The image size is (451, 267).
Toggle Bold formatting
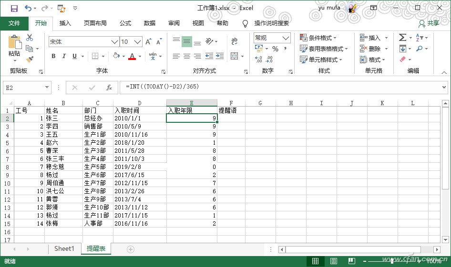click(53, 56)
